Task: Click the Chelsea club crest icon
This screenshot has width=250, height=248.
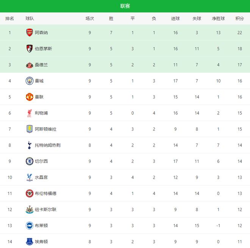Action: pyautogui.click(x=30, y=161)
